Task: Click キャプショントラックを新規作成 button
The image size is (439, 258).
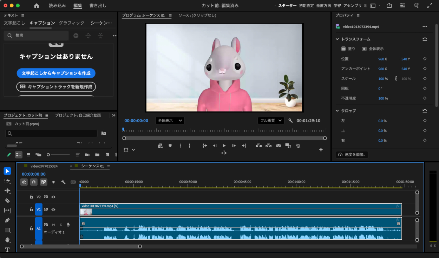Action: (56, 86)
